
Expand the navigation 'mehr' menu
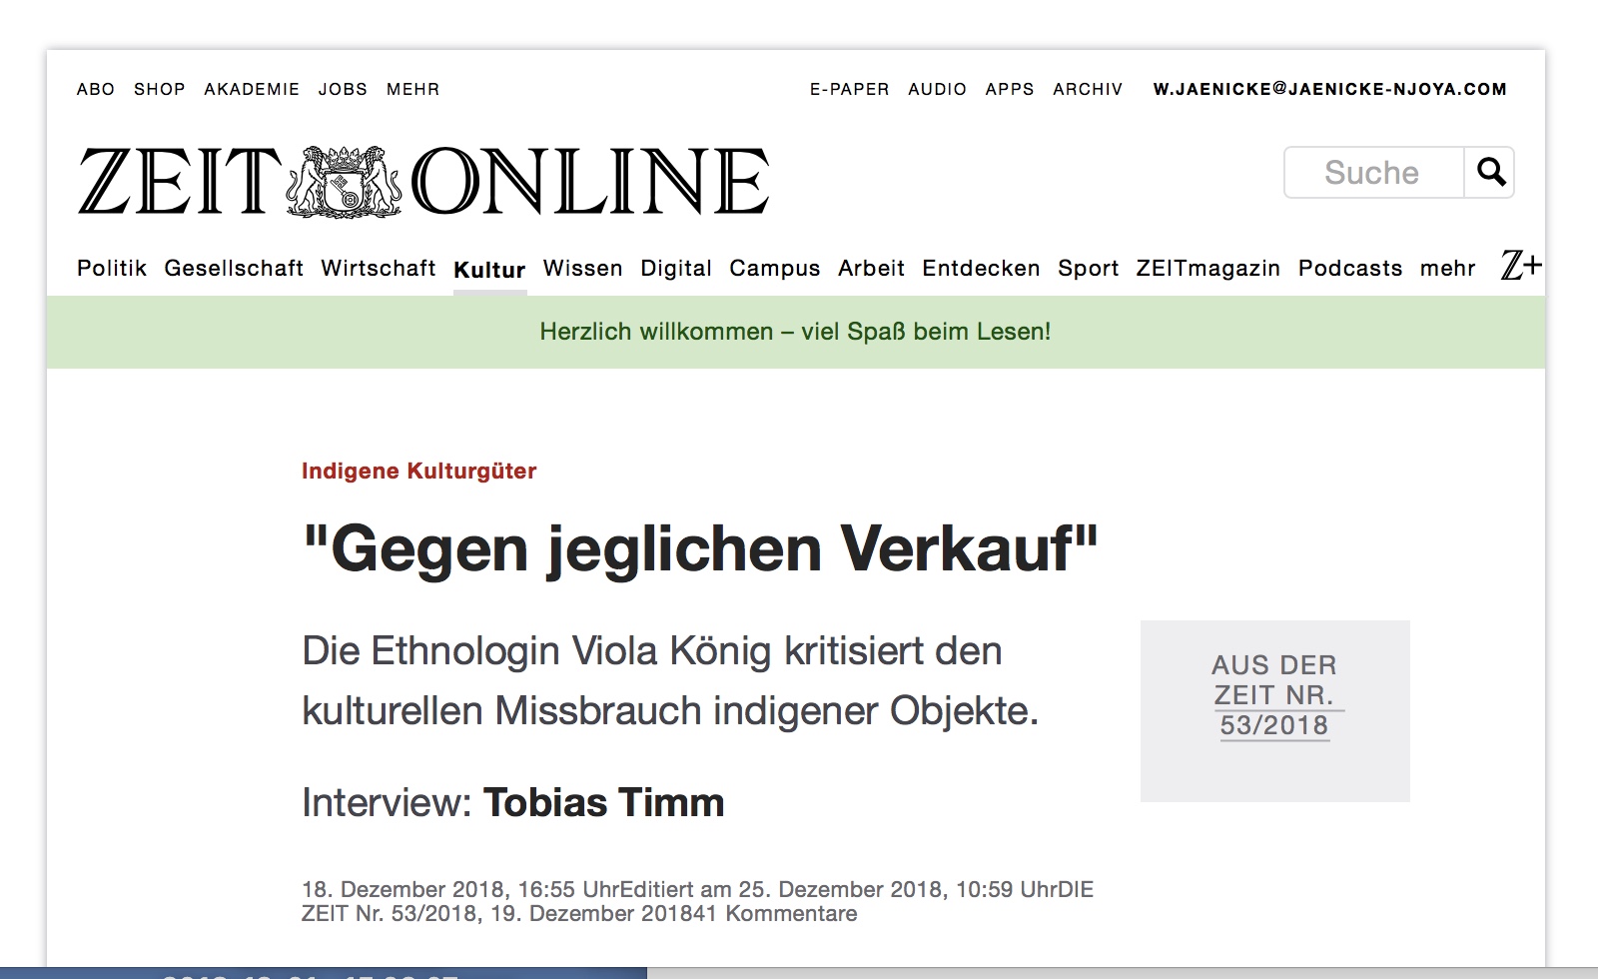(x=1448, y=268)
